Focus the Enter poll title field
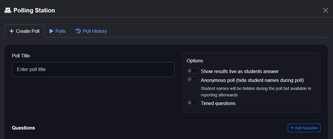 coord(93,69)
